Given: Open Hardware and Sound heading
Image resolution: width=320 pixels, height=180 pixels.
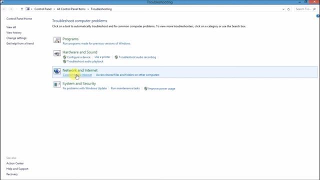Looking at the screenshot, I should 80,52.
